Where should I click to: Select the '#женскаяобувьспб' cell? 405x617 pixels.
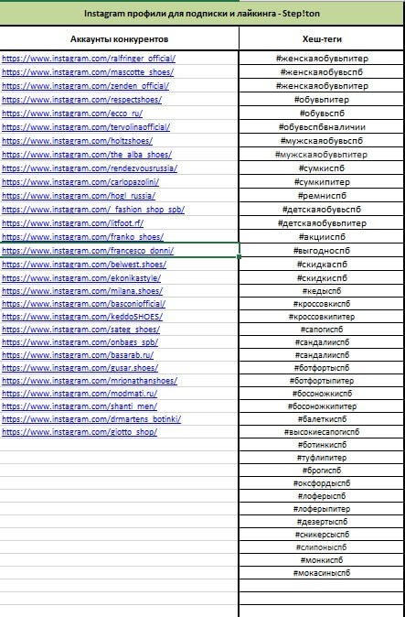click(x=322, y=72)
